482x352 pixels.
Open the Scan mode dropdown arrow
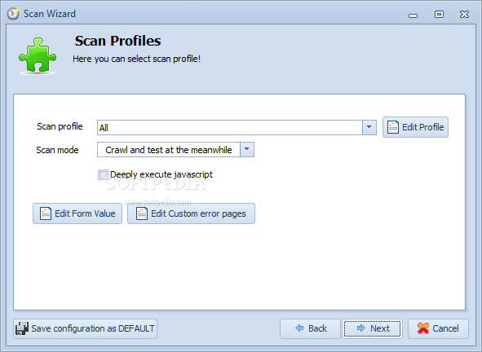coord(247,150)
